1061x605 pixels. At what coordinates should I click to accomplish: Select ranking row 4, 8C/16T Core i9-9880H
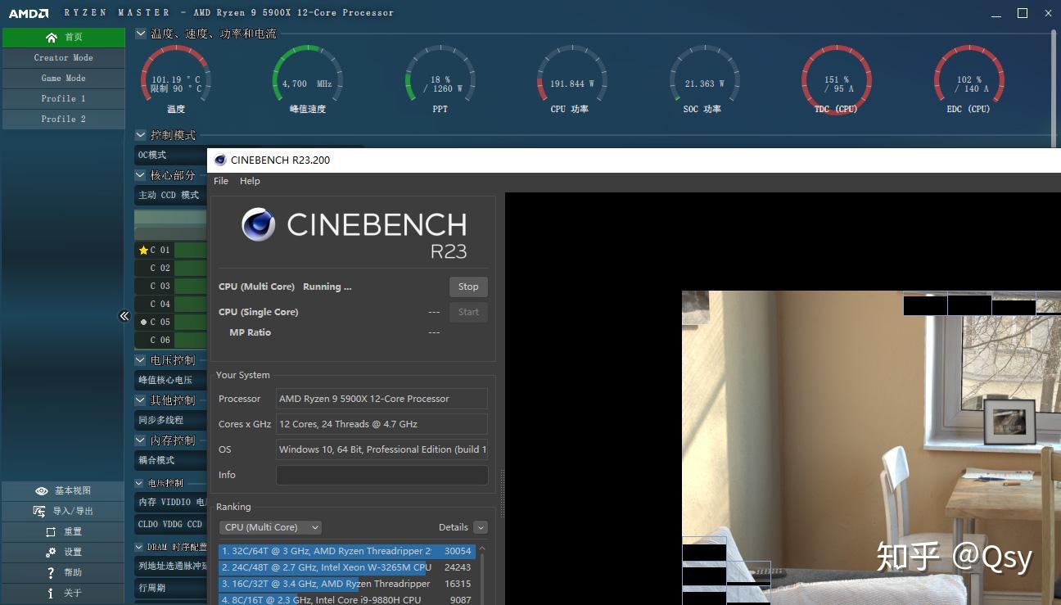click(347, 599)
